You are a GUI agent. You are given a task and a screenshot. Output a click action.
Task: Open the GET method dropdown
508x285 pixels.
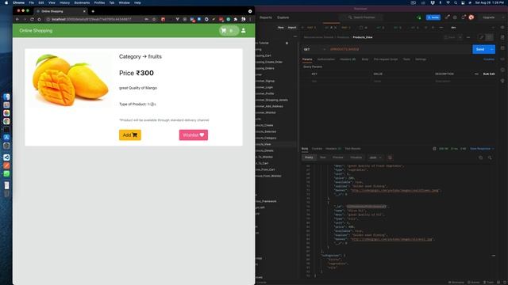coord(314,49)
